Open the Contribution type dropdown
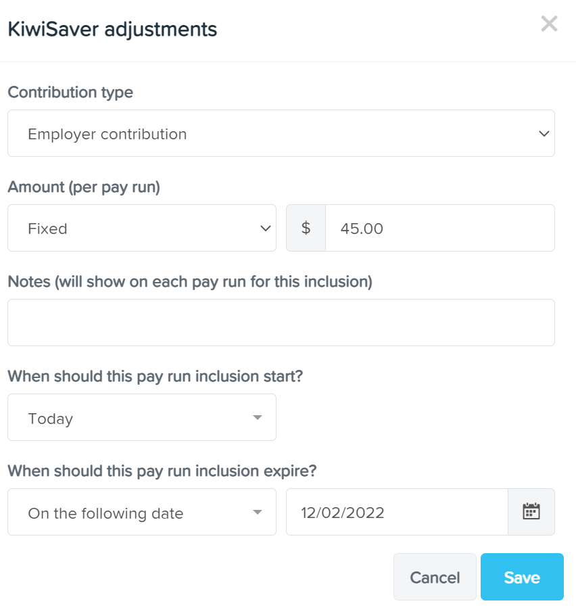The width and height of the screenshot is (576, 612). coord(281,133)
